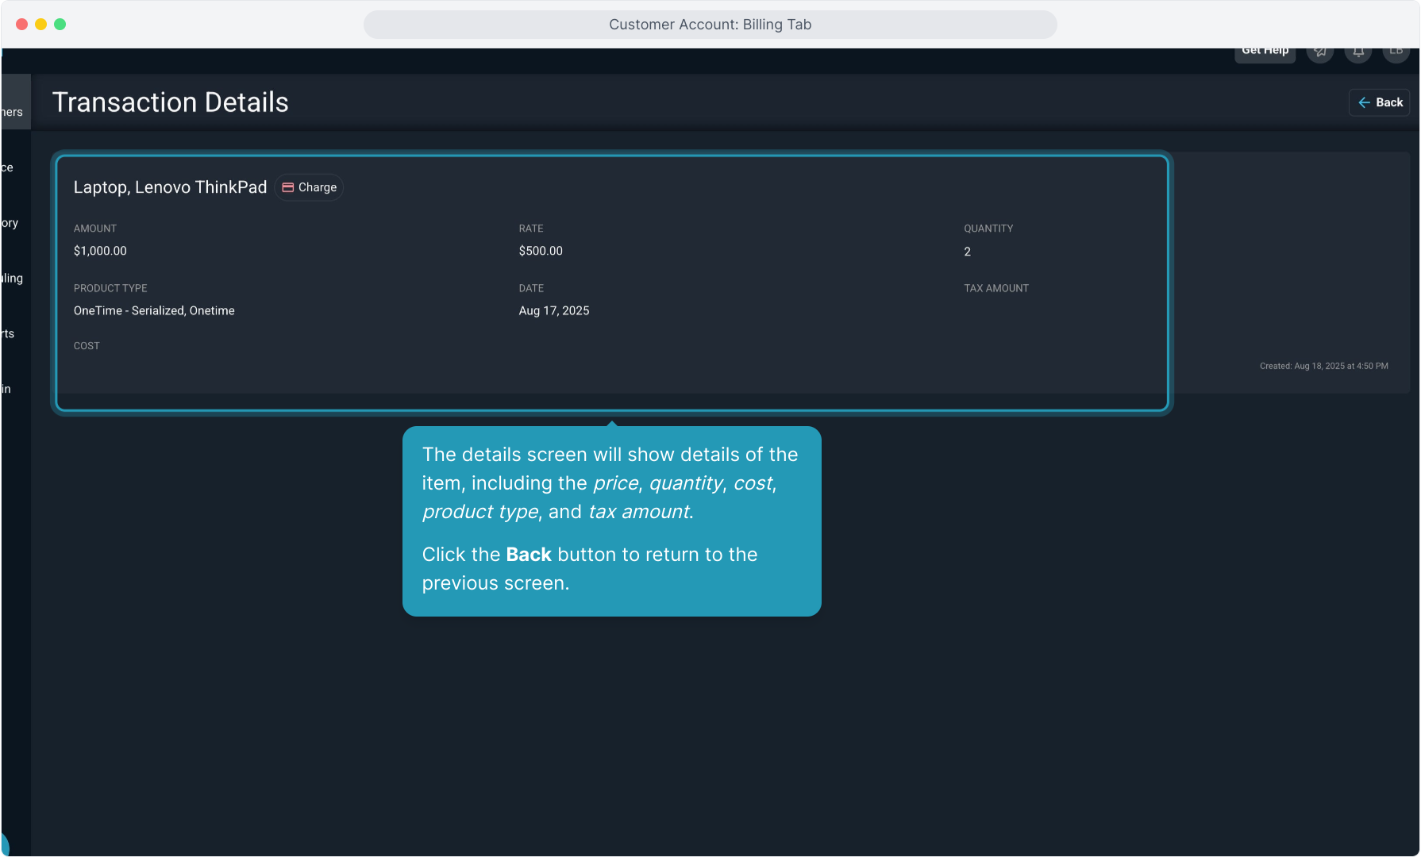Click the Aug 17, 2025 date value
Viewport: 1421px width, 857px height.
(554, 311)
